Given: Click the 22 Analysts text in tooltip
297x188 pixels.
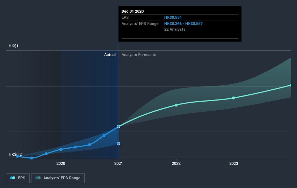Looking at the screenshot, I should pyautogui.click(x=175, y=29).
